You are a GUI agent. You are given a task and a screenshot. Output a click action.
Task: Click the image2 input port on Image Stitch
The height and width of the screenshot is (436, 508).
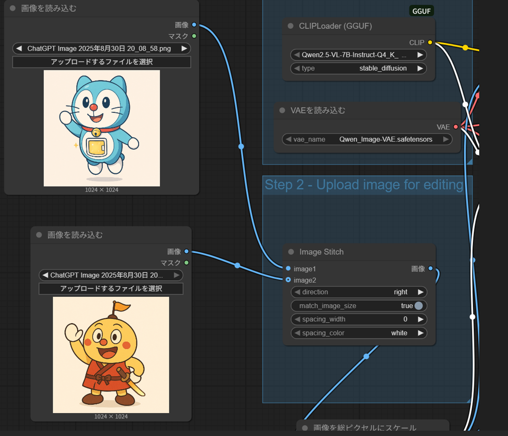pyautogui.click(x=288, y=280)
